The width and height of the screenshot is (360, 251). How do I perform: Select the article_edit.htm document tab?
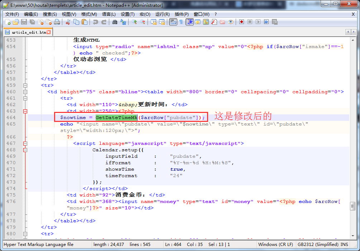click(x=28, y=32)
